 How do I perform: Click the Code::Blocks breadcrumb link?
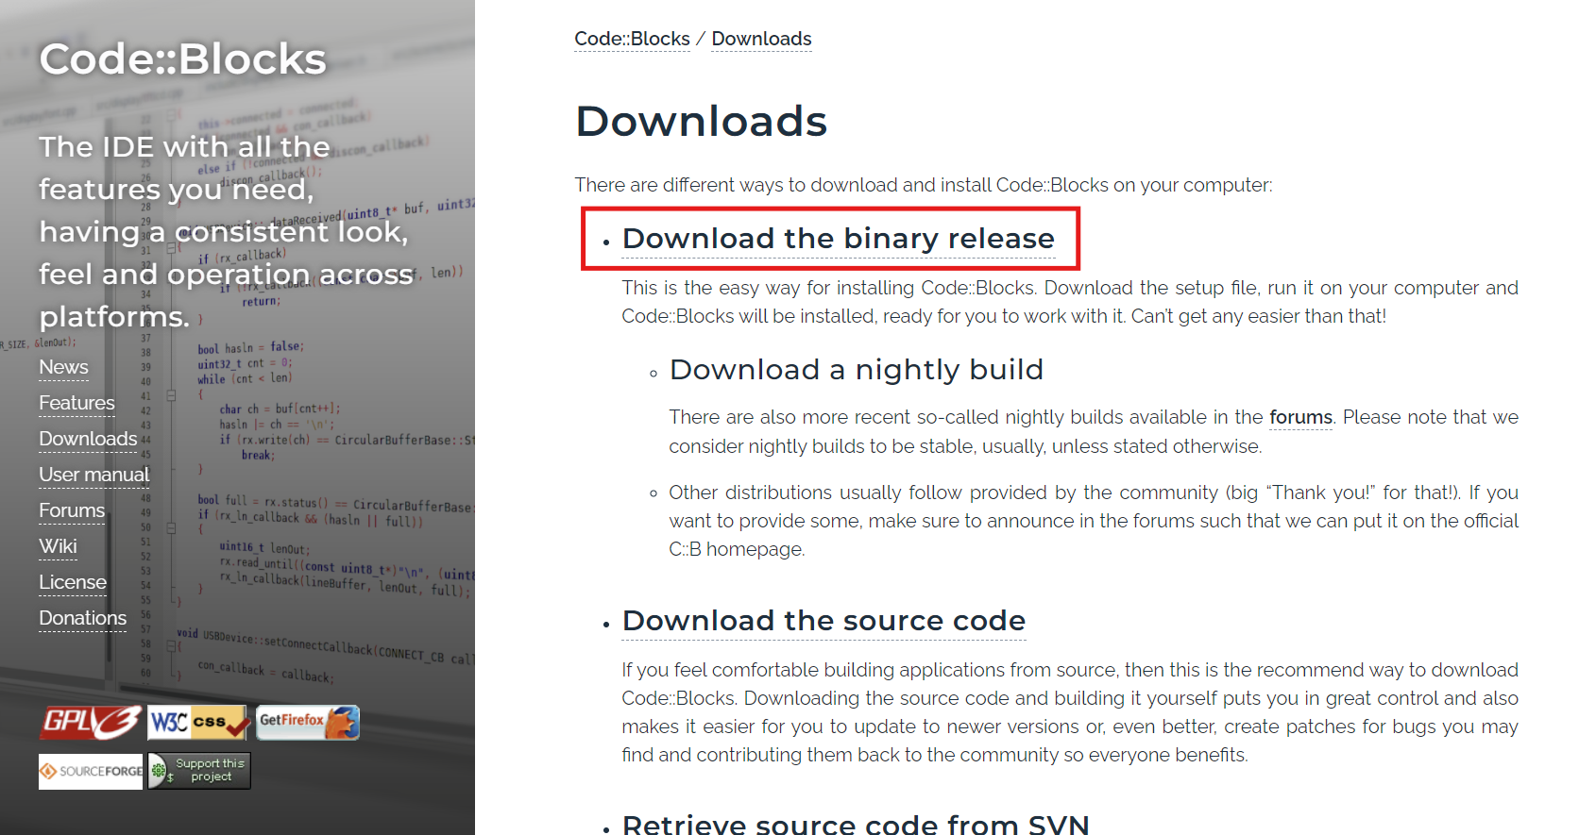click(x=632, y=39)
